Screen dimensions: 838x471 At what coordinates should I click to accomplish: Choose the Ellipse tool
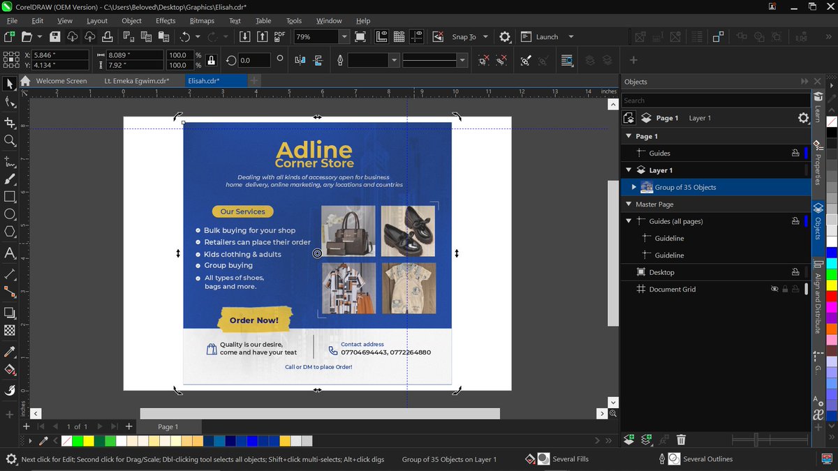10,214
